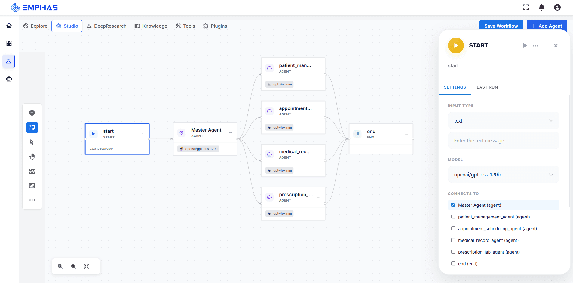Image resolution: width=573 pixels, height=283 pixels.
Task: Click Master Agent openai/gpt-oss-120b tag
Action: (x=198, y=149)
